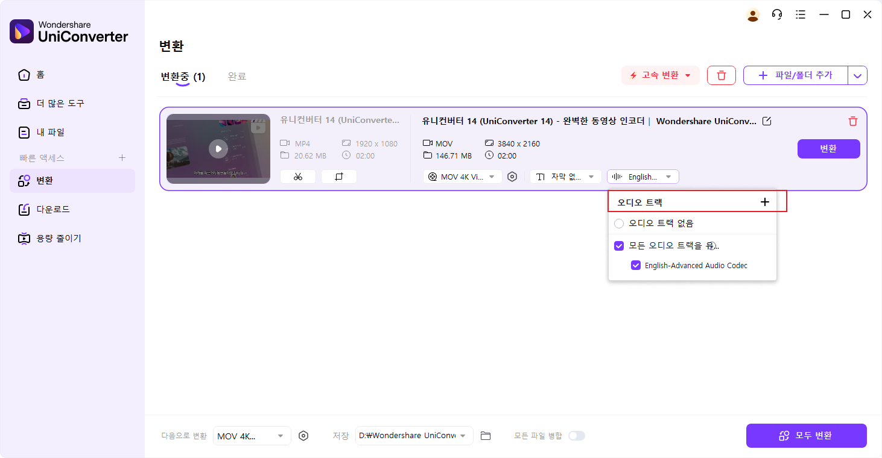The image size is (882, 458).
Task: Open the MOV 4K Vi... format dropdown
Action: 463,177
